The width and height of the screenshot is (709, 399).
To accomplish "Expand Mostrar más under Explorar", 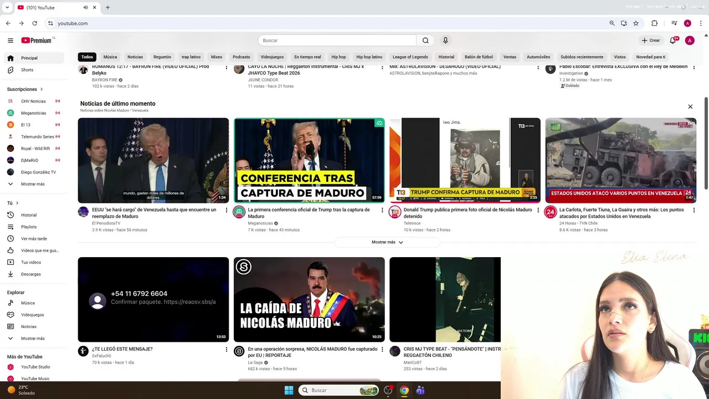I will pos(33,339).
